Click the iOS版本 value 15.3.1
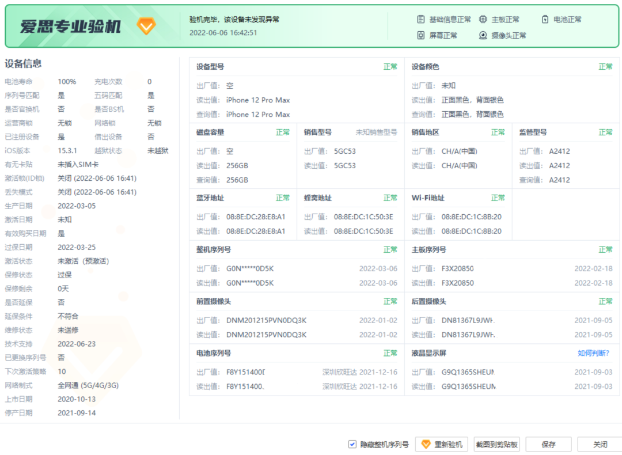Image resolution: width=622 pixels, height=455 pixels. click(x=67, y=151)
